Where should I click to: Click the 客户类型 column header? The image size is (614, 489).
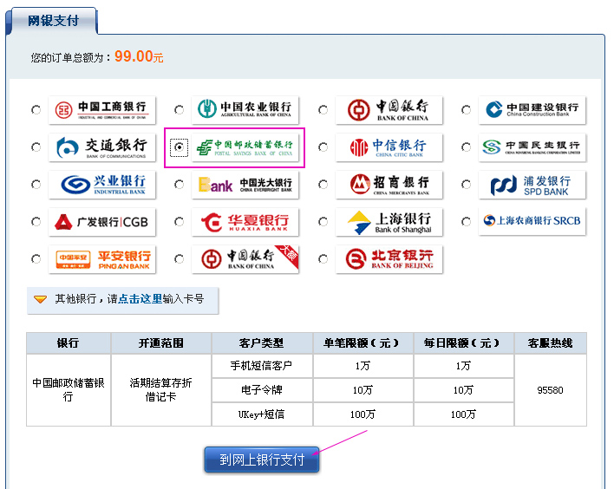point(262,343)
